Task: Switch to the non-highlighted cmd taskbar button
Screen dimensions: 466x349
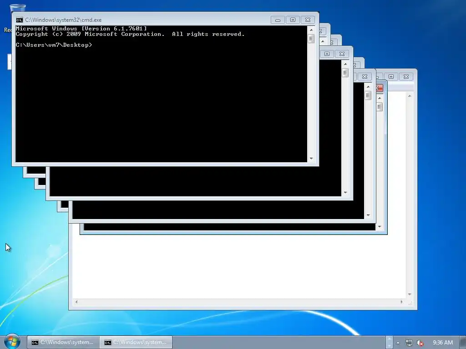Action: point(63,343)
